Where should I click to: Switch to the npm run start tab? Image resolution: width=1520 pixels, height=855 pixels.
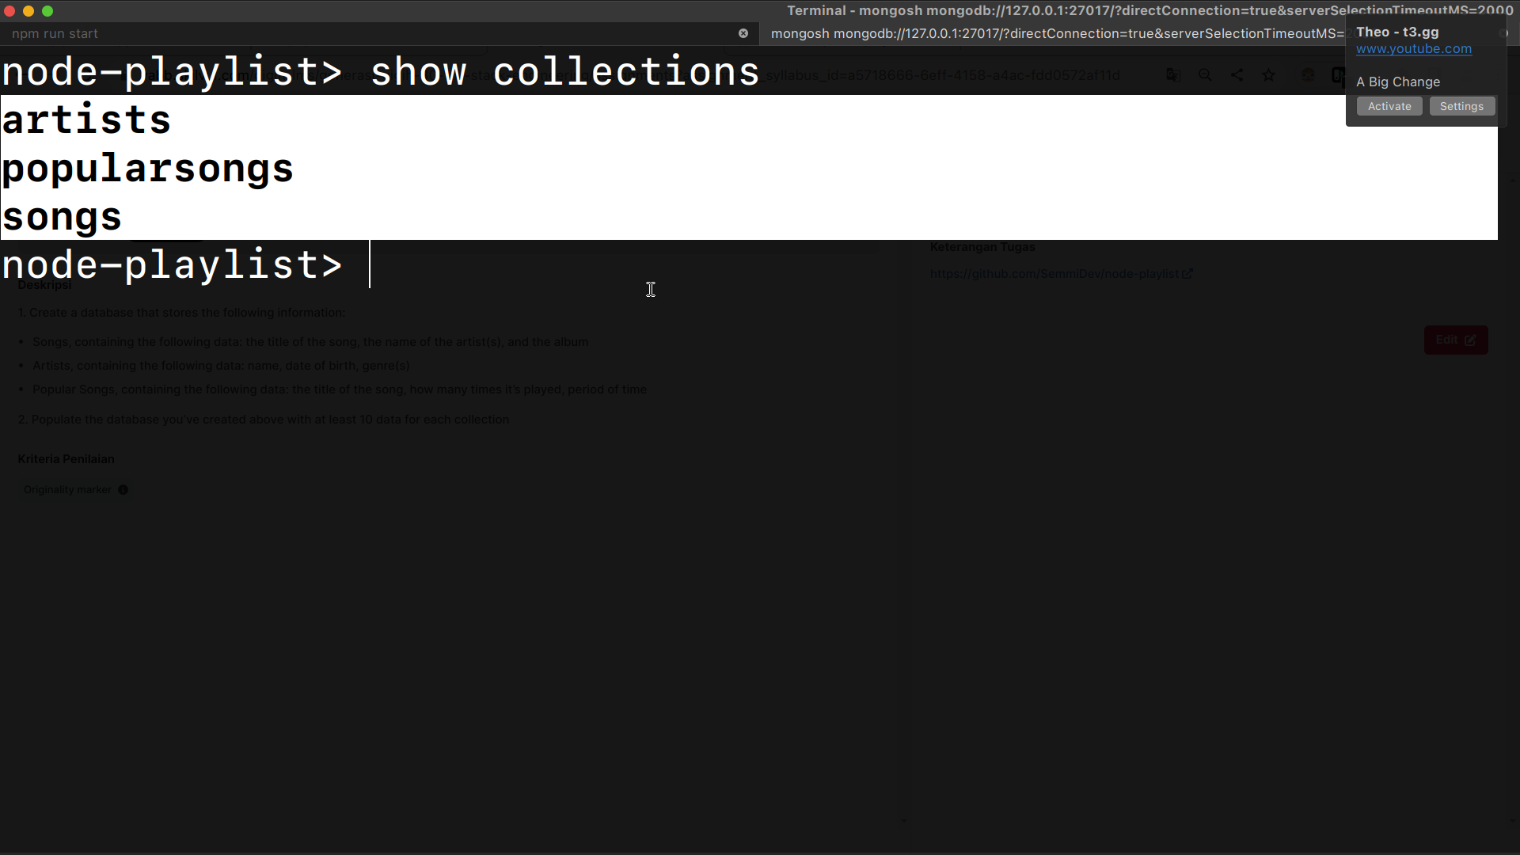pyautogui.click(x=55, y=33)
